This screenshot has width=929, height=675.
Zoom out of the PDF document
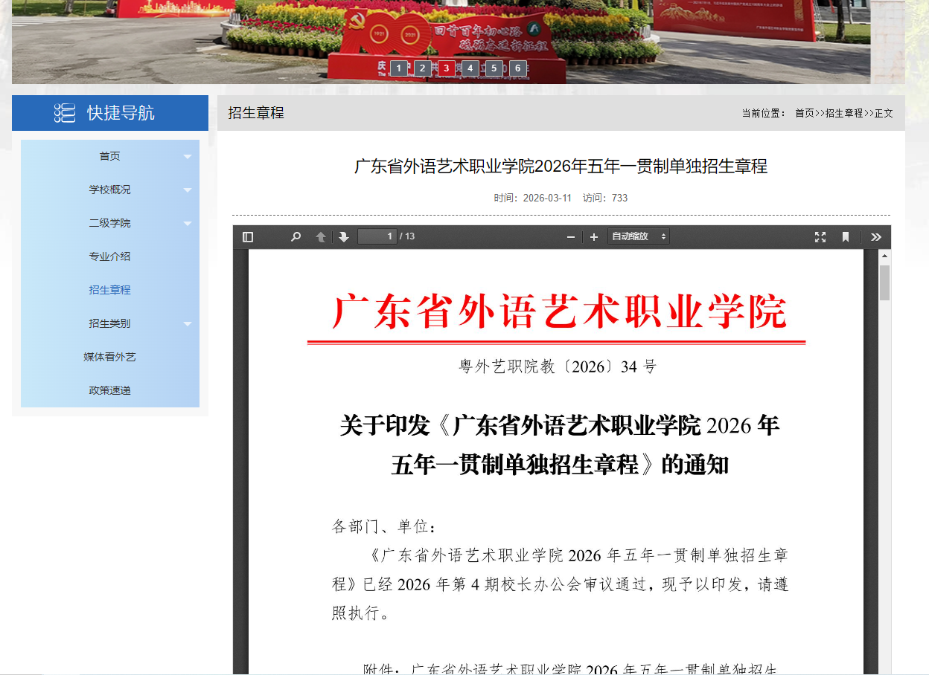pos(570,236)
